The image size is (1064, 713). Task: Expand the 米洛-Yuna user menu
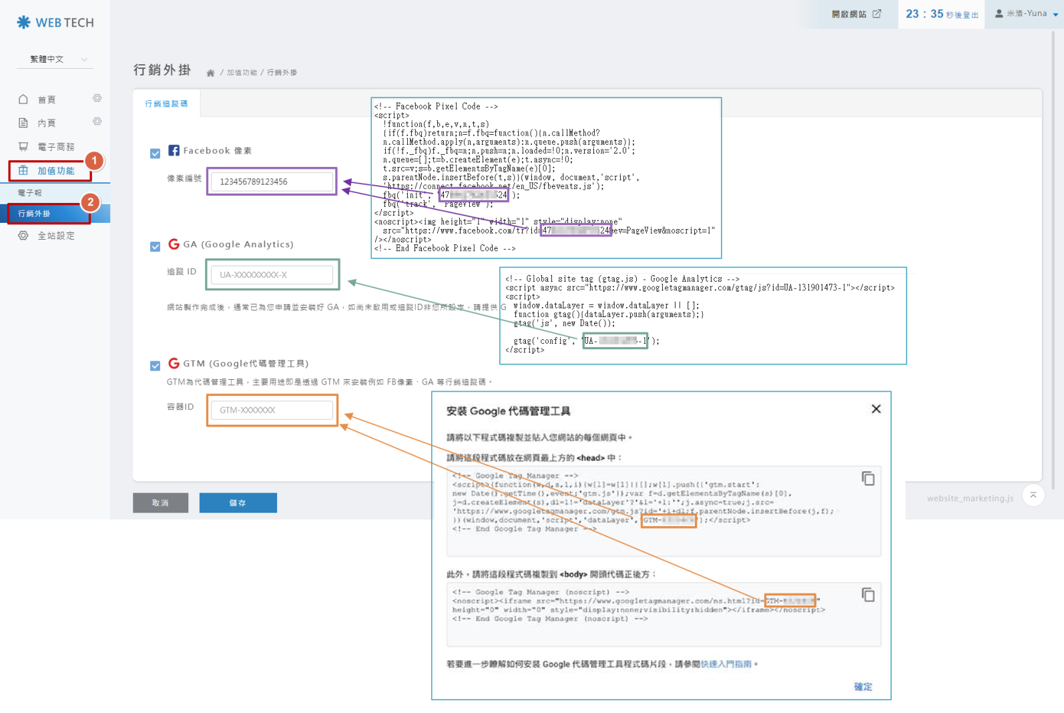click(x=1026, y=13)
